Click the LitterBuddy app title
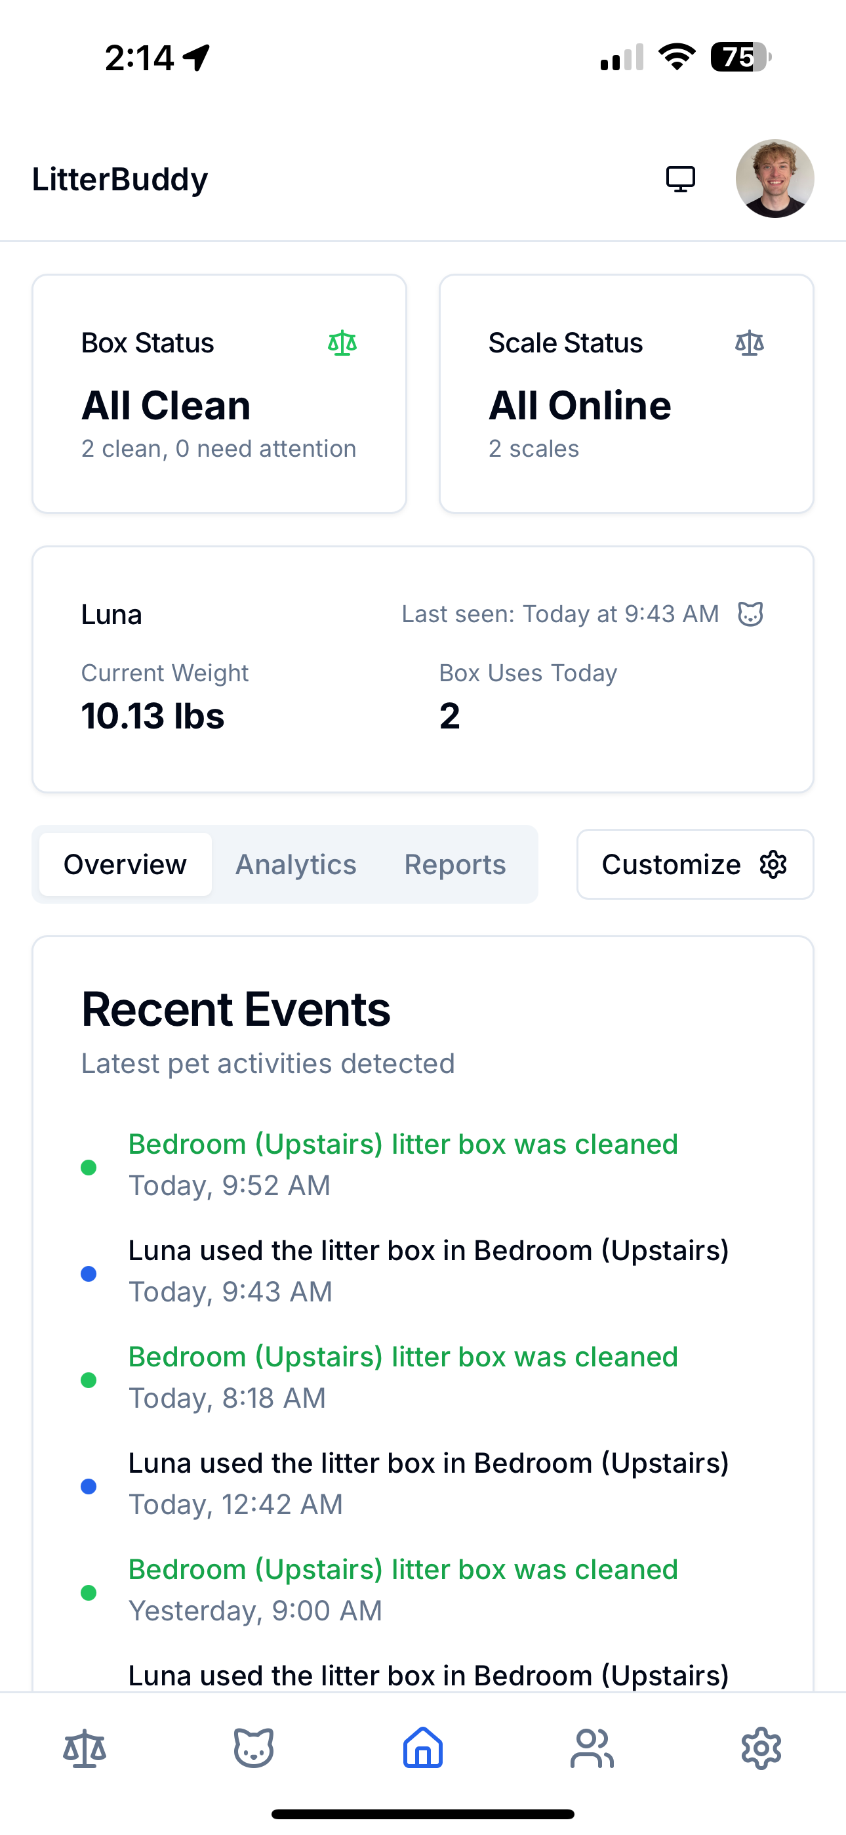846x1835 pixels. pyautogui.click(x=119, y=179)
